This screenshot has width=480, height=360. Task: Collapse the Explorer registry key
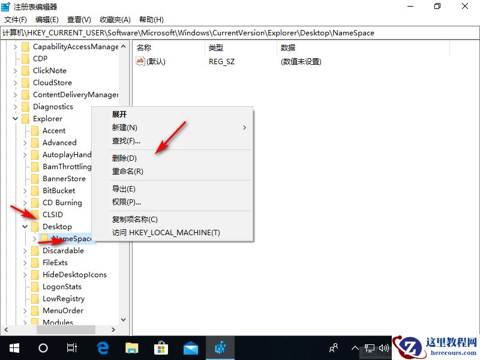15,118
